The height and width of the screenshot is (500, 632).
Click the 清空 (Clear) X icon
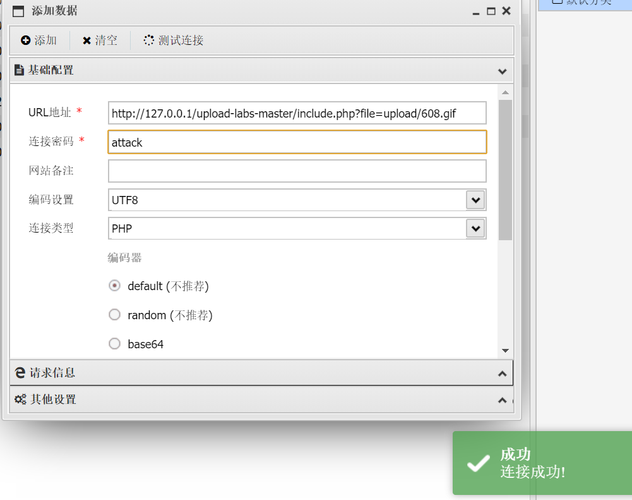coord(86,41)
